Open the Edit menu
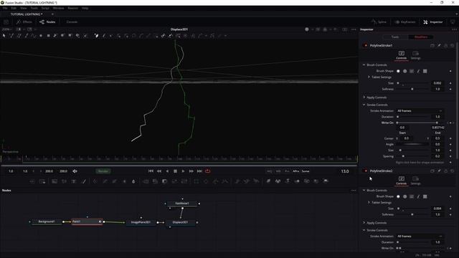Screen dimensions: 459x258 coord(14,8)
